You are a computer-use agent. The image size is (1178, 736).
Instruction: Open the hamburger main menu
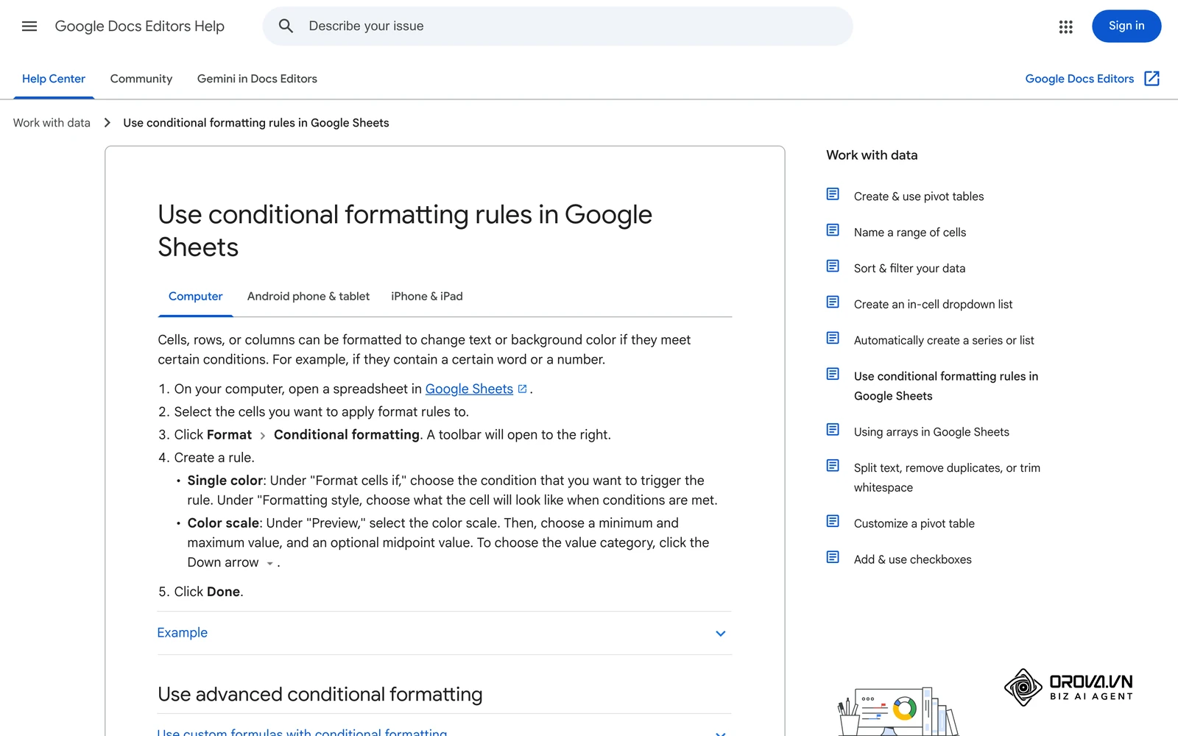click(x=29, y=26)
